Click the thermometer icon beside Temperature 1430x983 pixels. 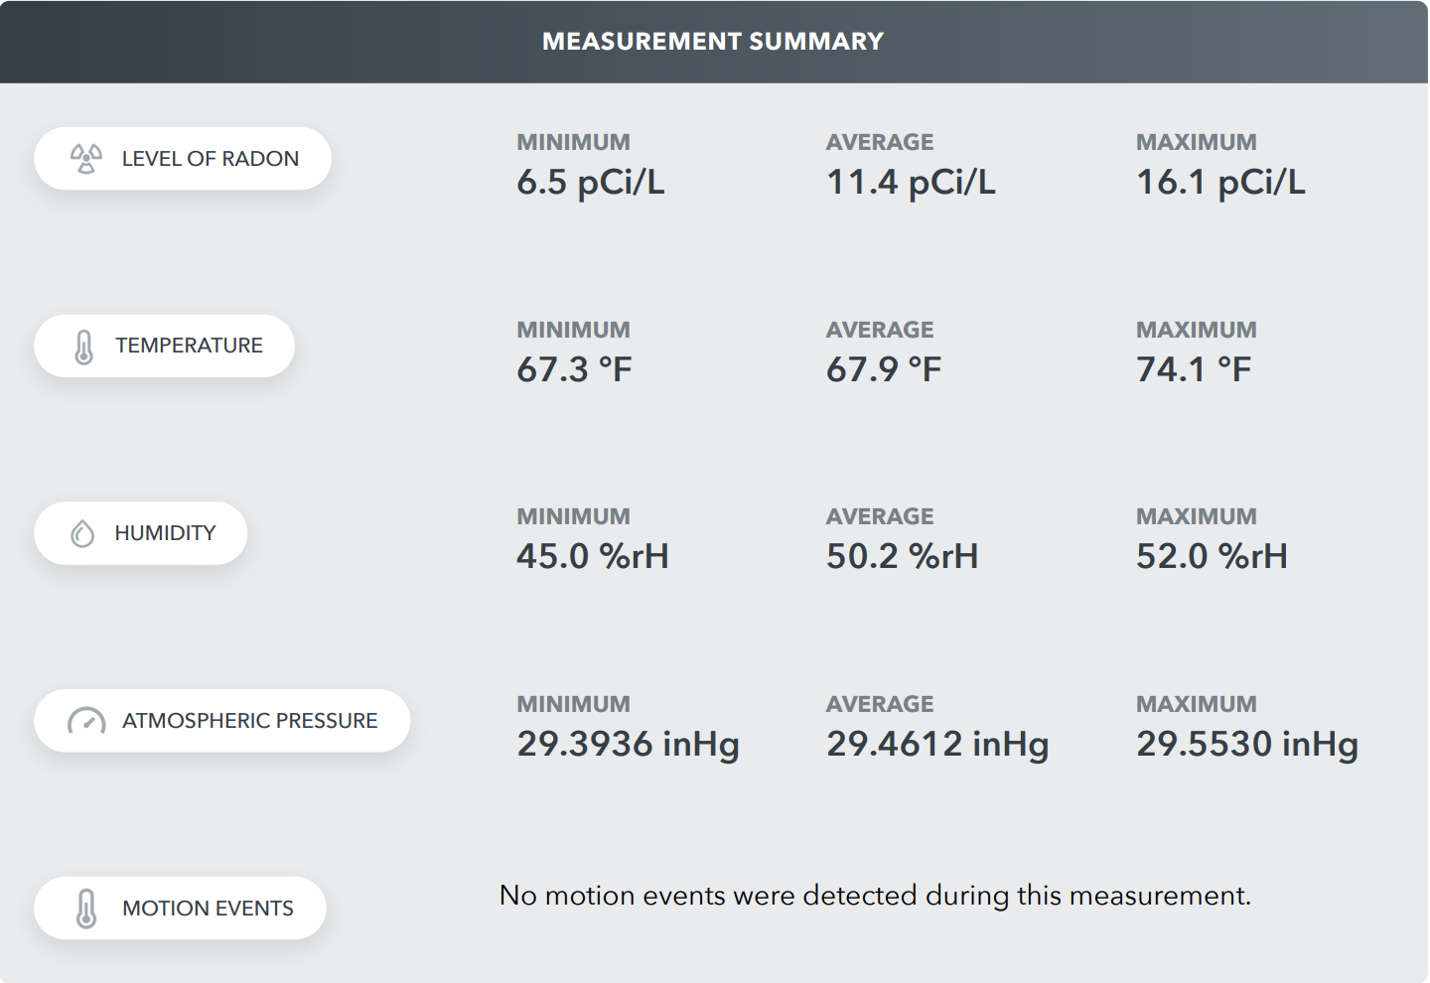84,347
